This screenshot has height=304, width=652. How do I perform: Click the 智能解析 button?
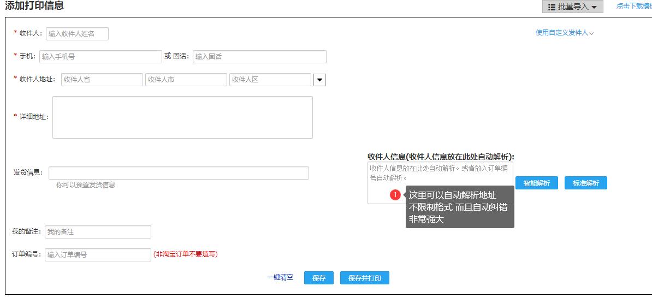(536, 183)
